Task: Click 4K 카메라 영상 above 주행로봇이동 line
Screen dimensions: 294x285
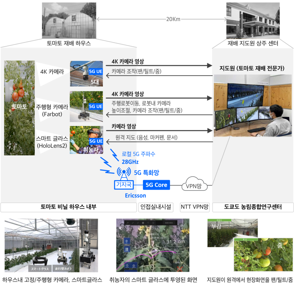Action: (x=128, y=94)
